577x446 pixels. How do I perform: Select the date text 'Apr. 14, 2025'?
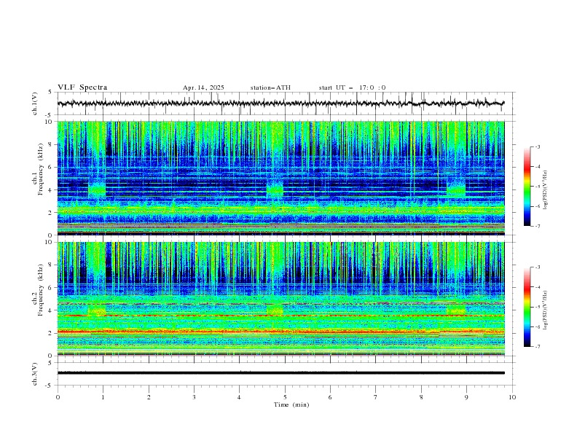point(203,87)
